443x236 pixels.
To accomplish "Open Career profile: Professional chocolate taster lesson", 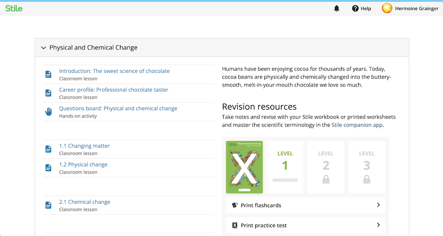I will pyautogui.click(x=113, y=90).
